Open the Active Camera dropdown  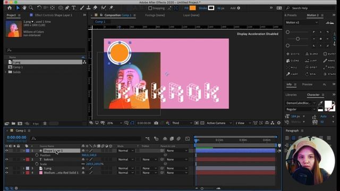tap(219, 123)
